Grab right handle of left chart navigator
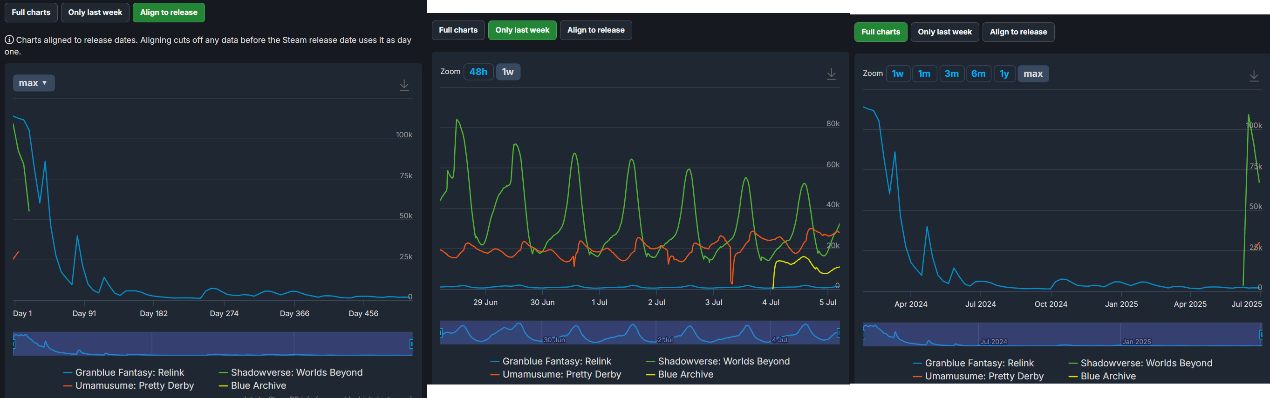 coord(412,344)
